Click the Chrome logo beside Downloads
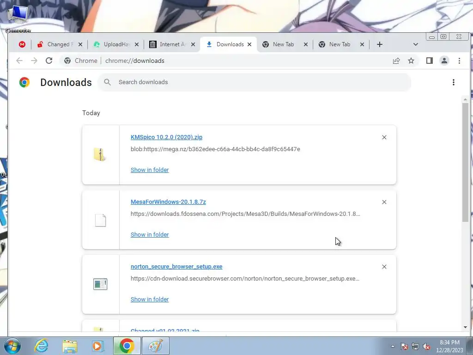 point(24,82)
